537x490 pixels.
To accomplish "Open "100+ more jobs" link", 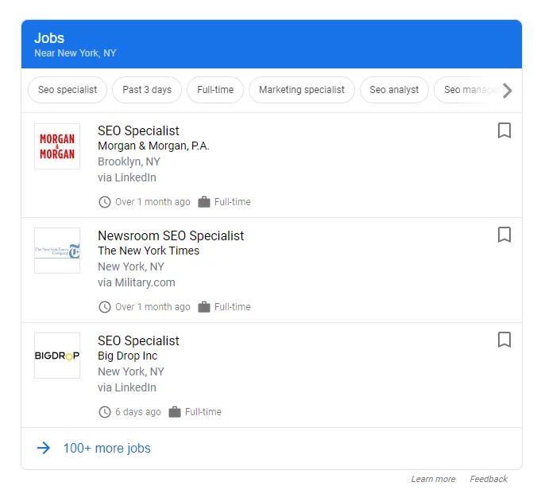I will (x=106, y=448).
